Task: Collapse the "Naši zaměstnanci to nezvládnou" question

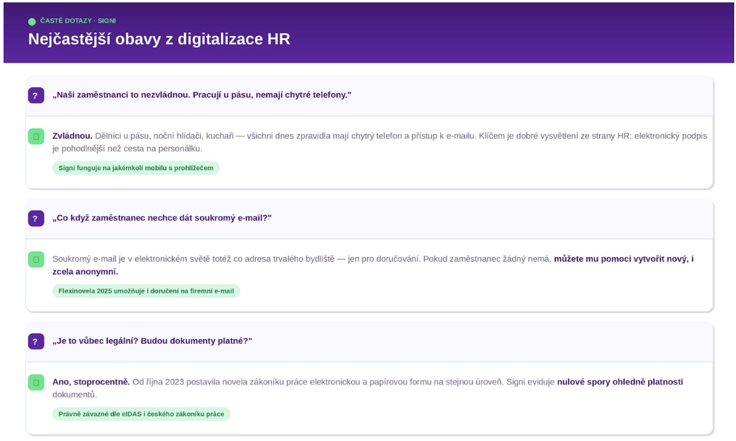Action: pos(202,95)
